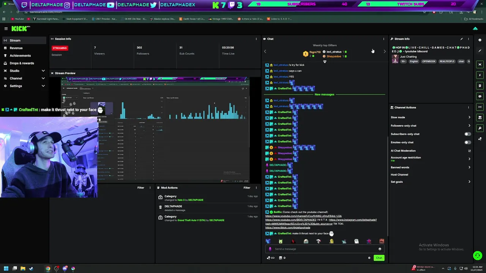Toggle Emotes-only chat switch
Viewport: 486px width, 273px height.
click(x=468, y=142)
